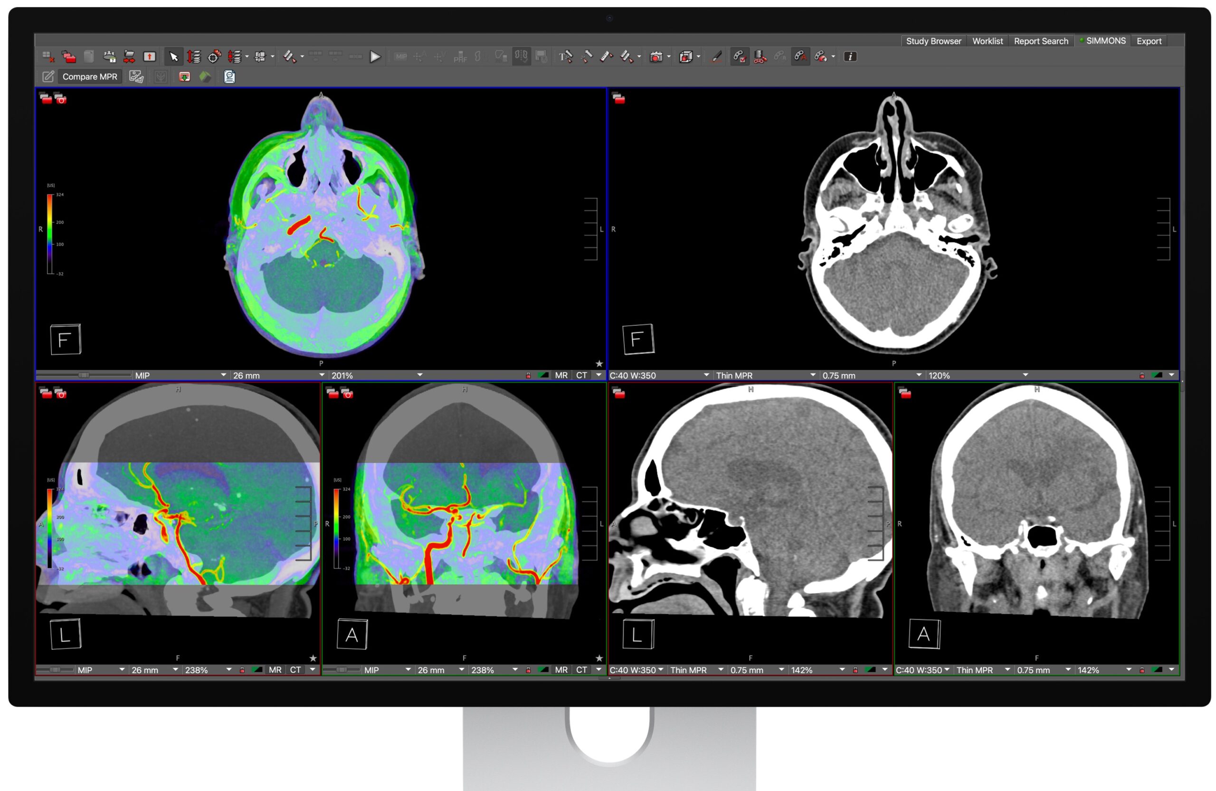Click the Export button
The width and height of the screenshot is (1216, 791).
click(1149, 41)
